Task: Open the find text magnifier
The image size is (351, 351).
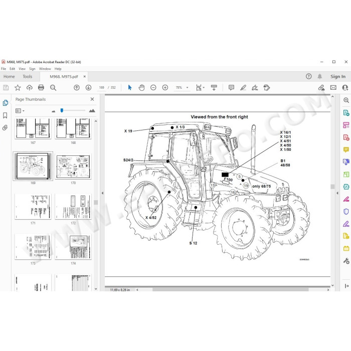Action: tap(53, 88)
